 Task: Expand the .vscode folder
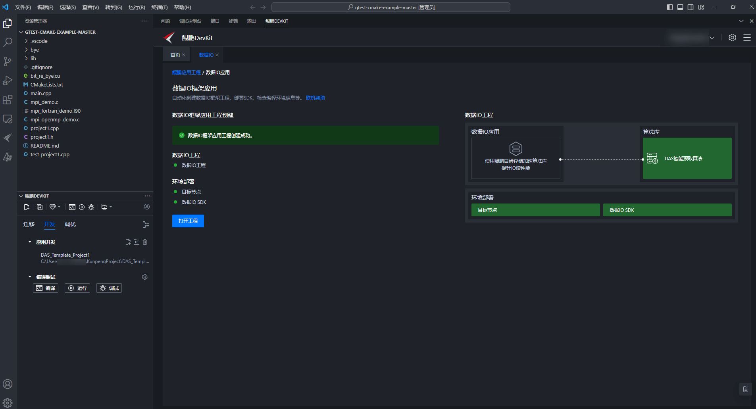point(26,41)
